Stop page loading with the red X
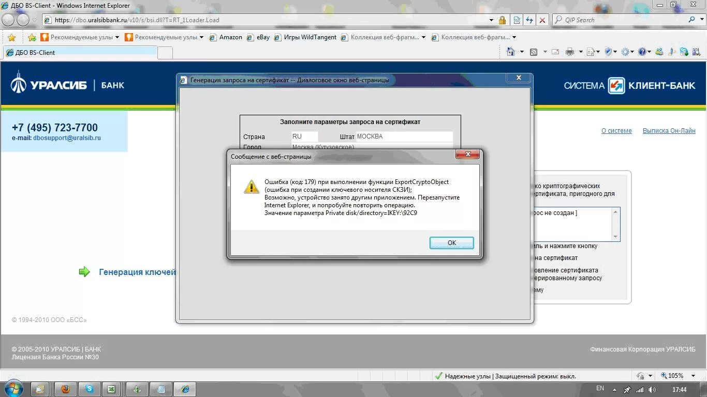 (542, 20)
